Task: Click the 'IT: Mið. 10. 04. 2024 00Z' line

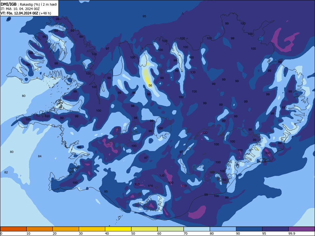Action: (20, 9)
